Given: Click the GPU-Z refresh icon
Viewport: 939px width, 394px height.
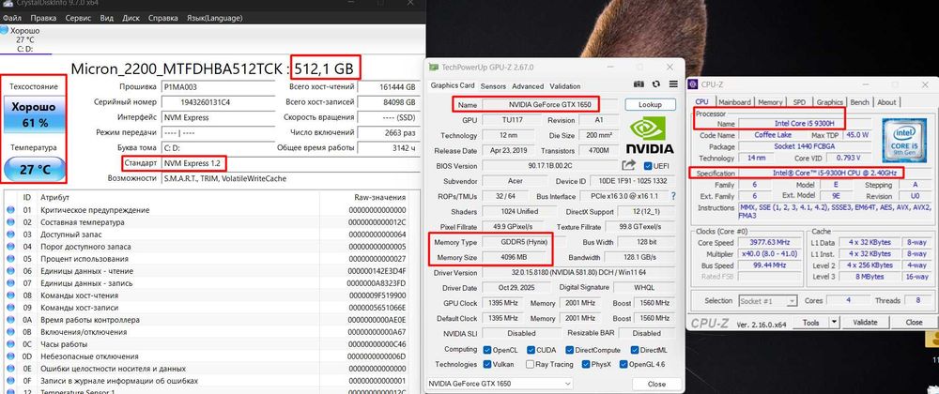Looking at the screenshot, I should 655,85.
